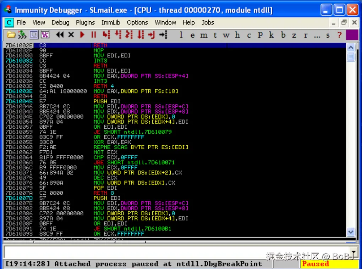Click the CPU window 'C' system menu icon
This screenshot has width=362, height=269.
(x=9, y=22)
